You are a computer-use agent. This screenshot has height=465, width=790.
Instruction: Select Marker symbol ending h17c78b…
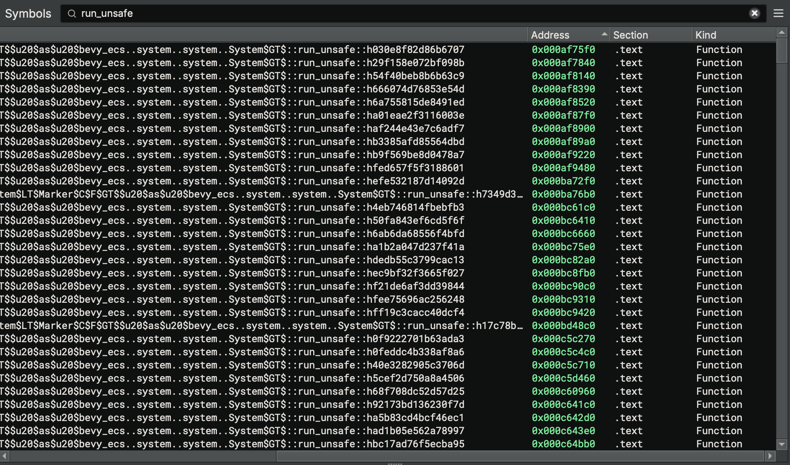(261, 326)
